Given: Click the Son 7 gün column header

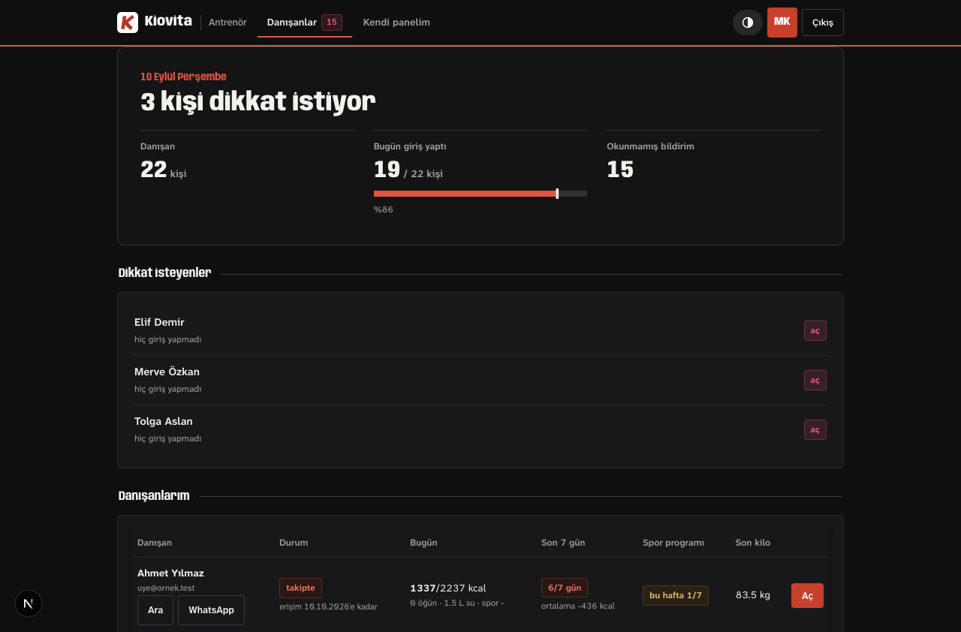Looking at the screenshot, I should point(563,543).
